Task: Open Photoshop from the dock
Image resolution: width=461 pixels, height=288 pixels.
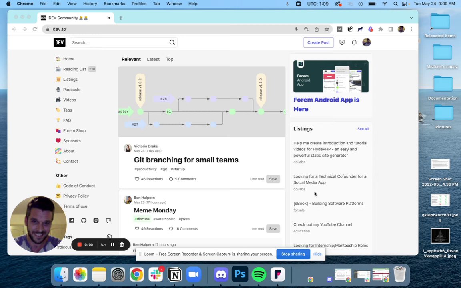Action: [x=240, y=274]
